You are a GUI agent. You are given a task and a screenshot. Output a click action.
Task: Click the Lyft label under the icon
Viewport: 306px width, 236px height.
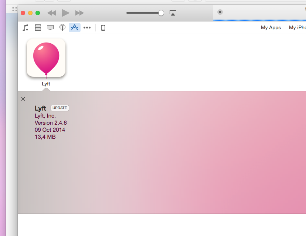coord(46,84)
